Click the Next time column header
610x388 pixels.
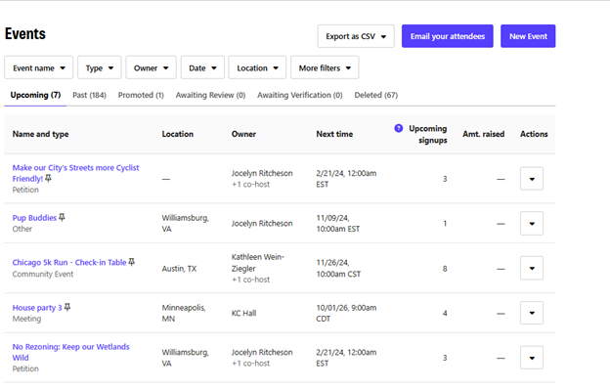[334, 134]
